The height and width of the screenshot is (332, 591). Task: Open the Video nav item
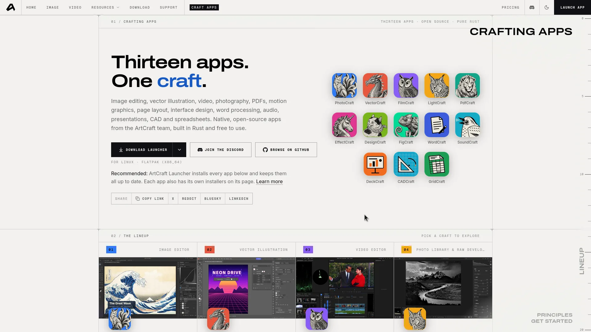pyautogui.click(x=75, y=7)
